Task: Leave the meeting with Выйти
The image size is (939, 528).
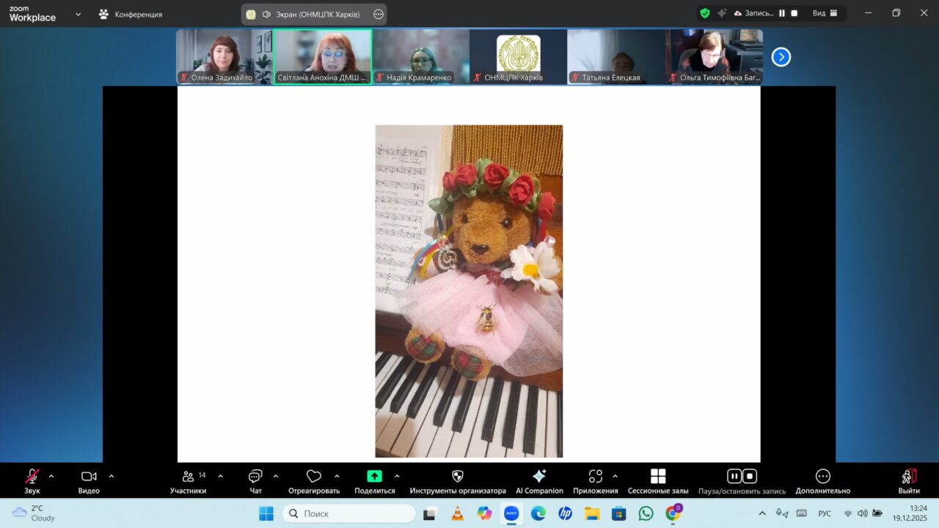Action: pyautogui.click(x=909, y=477)
